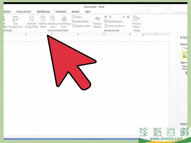The image size is (191, 143).
Task: Go to the View tab
Action: pos(88,12)
